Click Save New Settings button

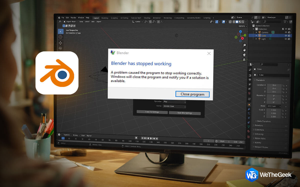(185, 113)
